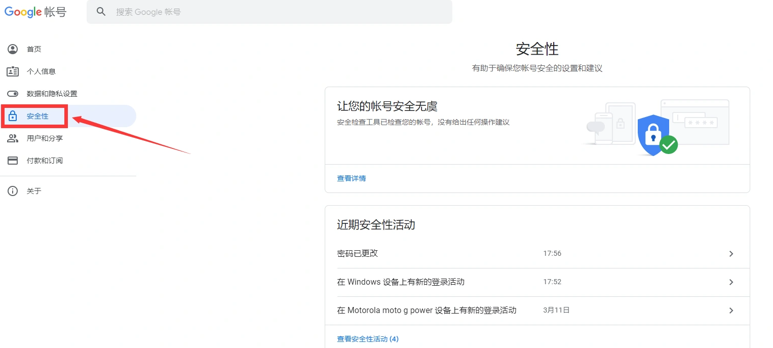
Task: Open the 查看安全性活动 (4) link
Action: point(367,339)
